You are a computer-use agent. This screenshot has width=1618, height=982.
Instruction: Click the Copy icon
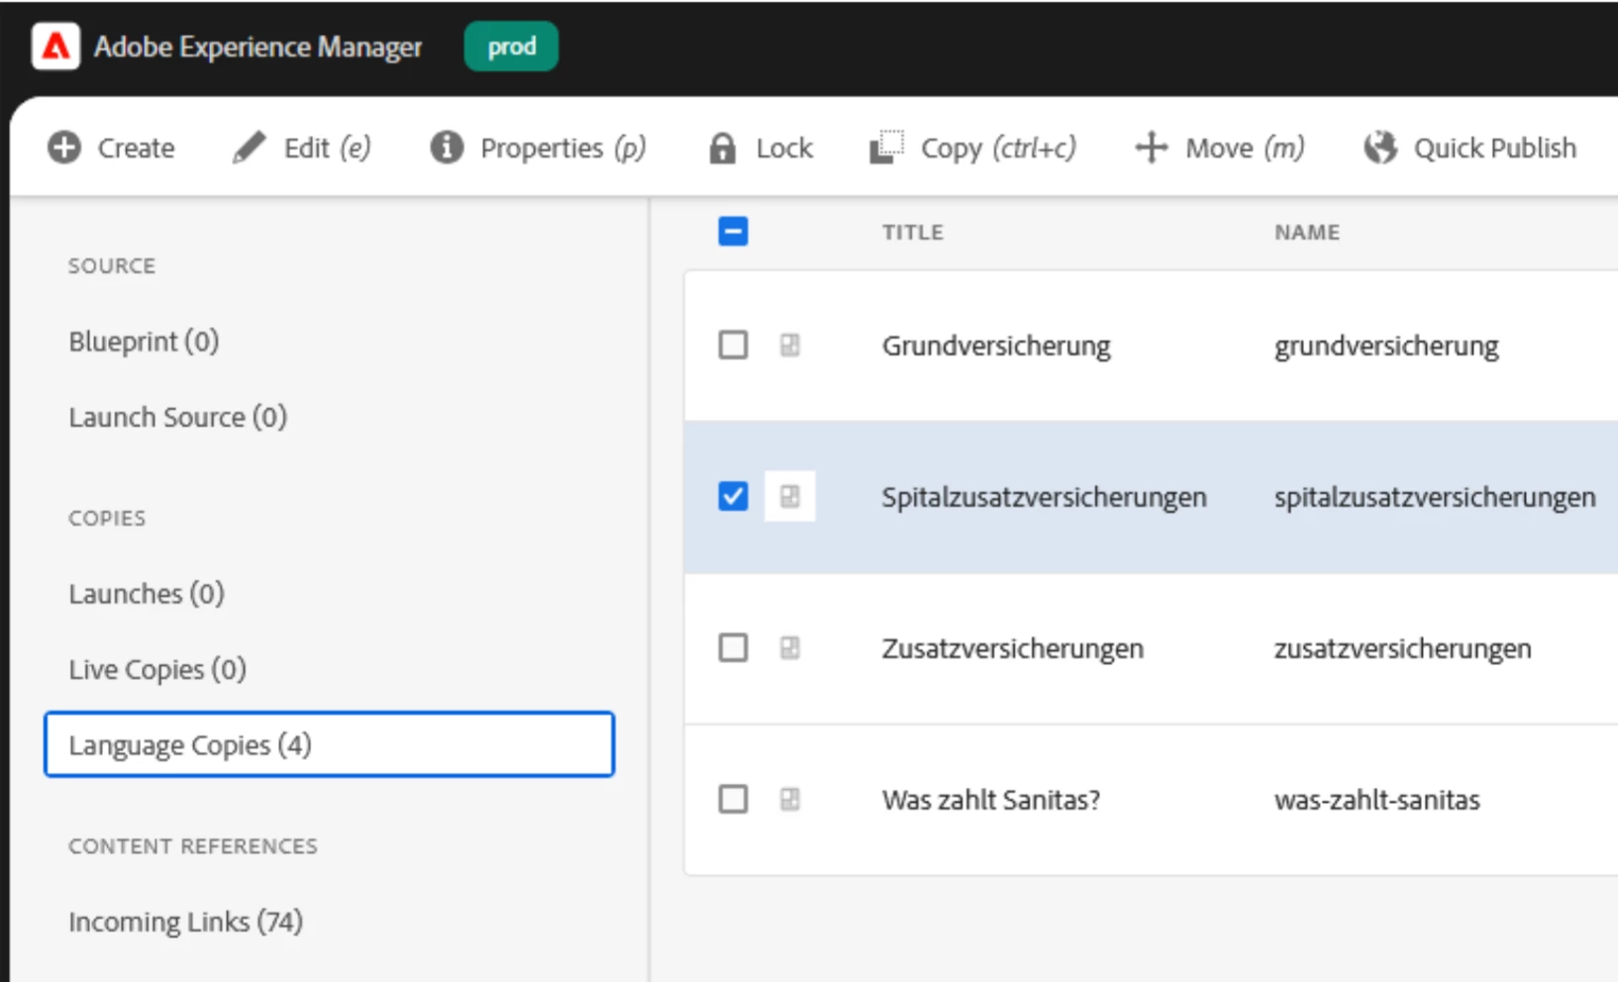pos(886,147)
